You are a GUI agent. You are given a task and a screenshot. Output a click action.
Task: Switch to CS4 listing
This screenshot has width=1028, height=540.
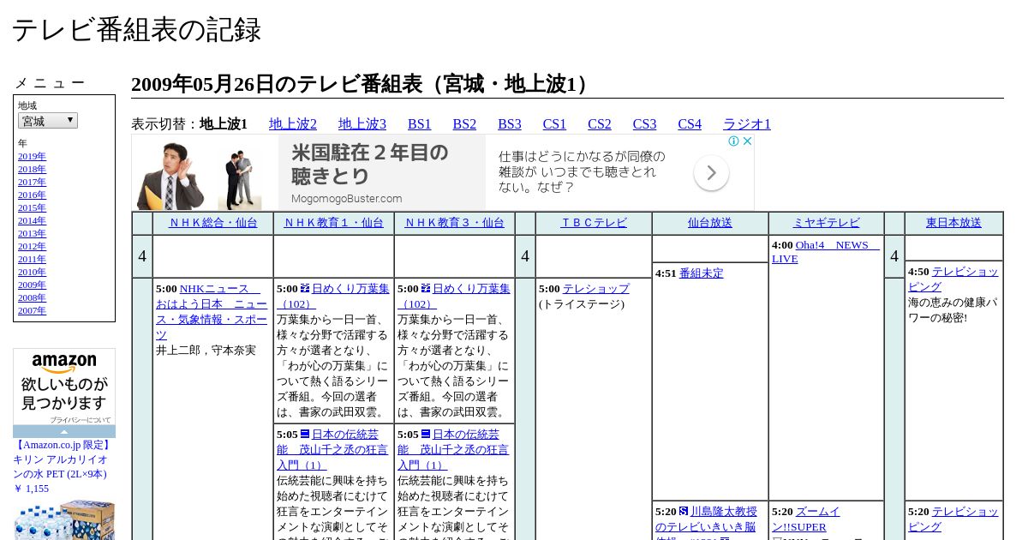tap(690, 123)
